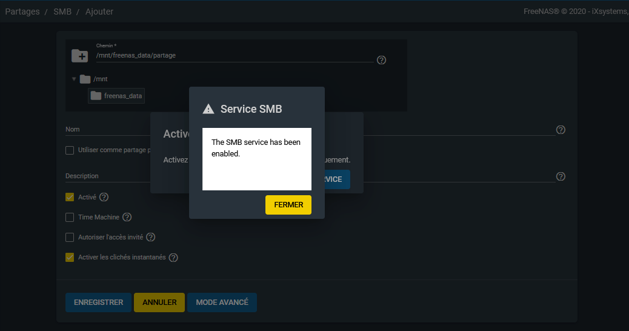The height and width of the screenshot is (331, 629).
Task: Go to Partages breadcrumb
Action: pos(22,12)
